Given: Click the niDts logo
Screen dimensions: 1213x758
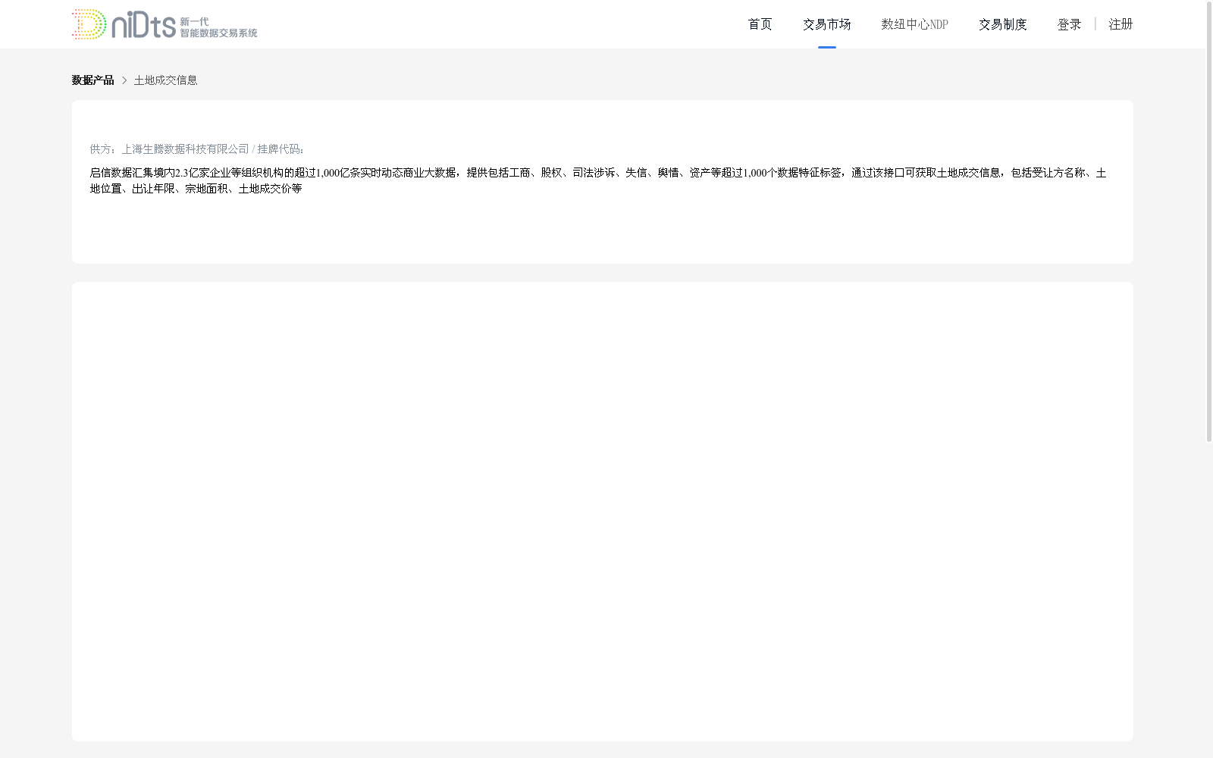Looking at the screenshot, I should click(x=165, y=24).
